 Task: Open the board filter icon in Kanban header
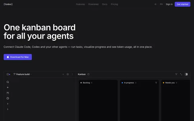pos(176,74)
